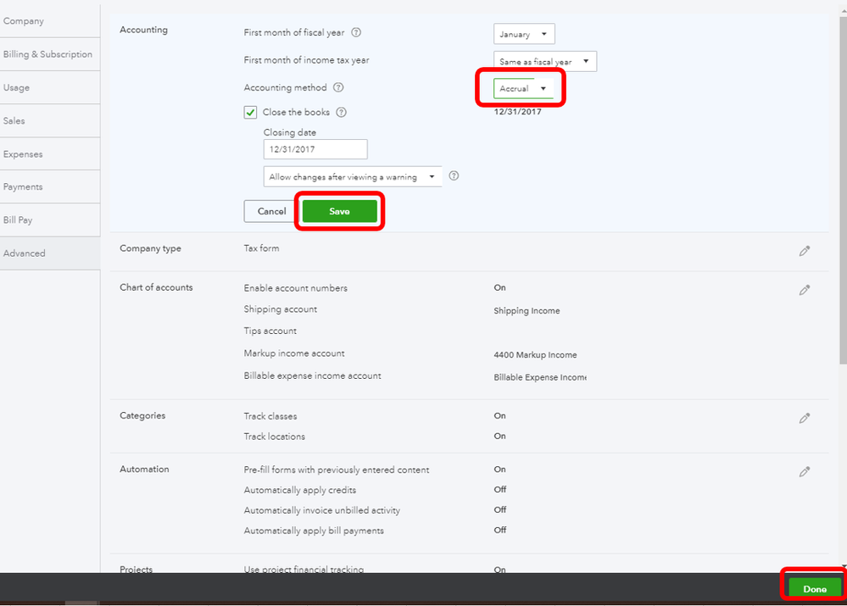Viewport: 847px width, 606px height.
Task: Click the Billable Expense Income value
Action: (540, 377)
